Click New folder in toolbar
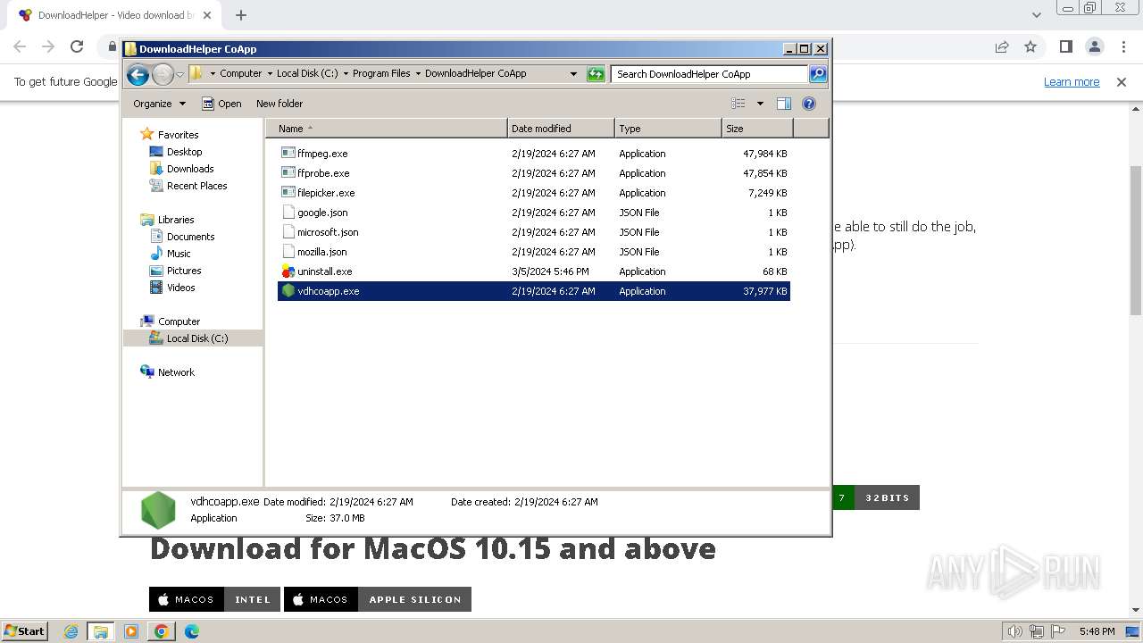 [x=279, y=104]
